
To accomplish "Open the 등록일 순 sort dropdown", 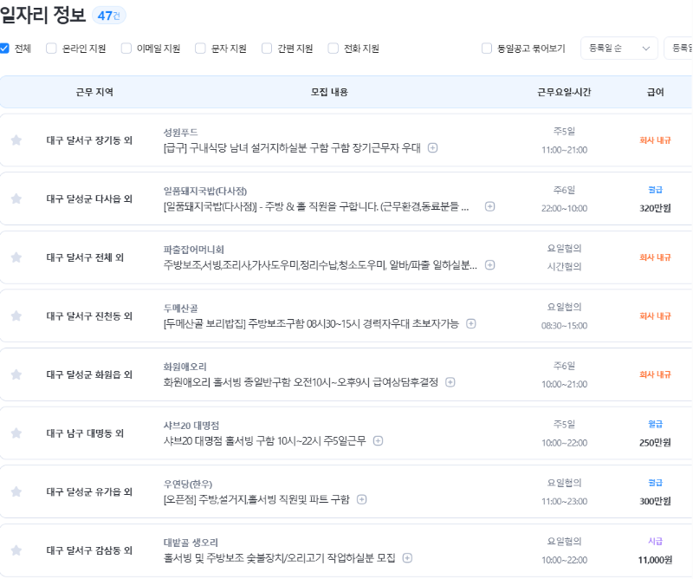I will pyautogui.click(x=619, y=49).
